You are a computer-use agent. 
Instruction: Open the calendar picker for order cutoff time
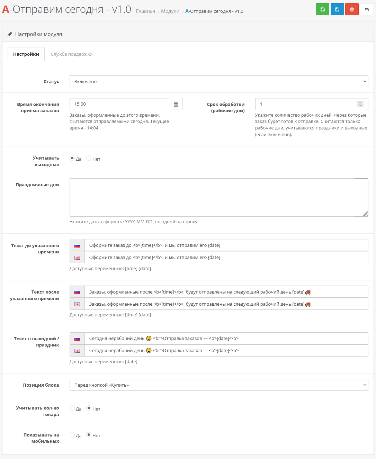coord(176,104)
